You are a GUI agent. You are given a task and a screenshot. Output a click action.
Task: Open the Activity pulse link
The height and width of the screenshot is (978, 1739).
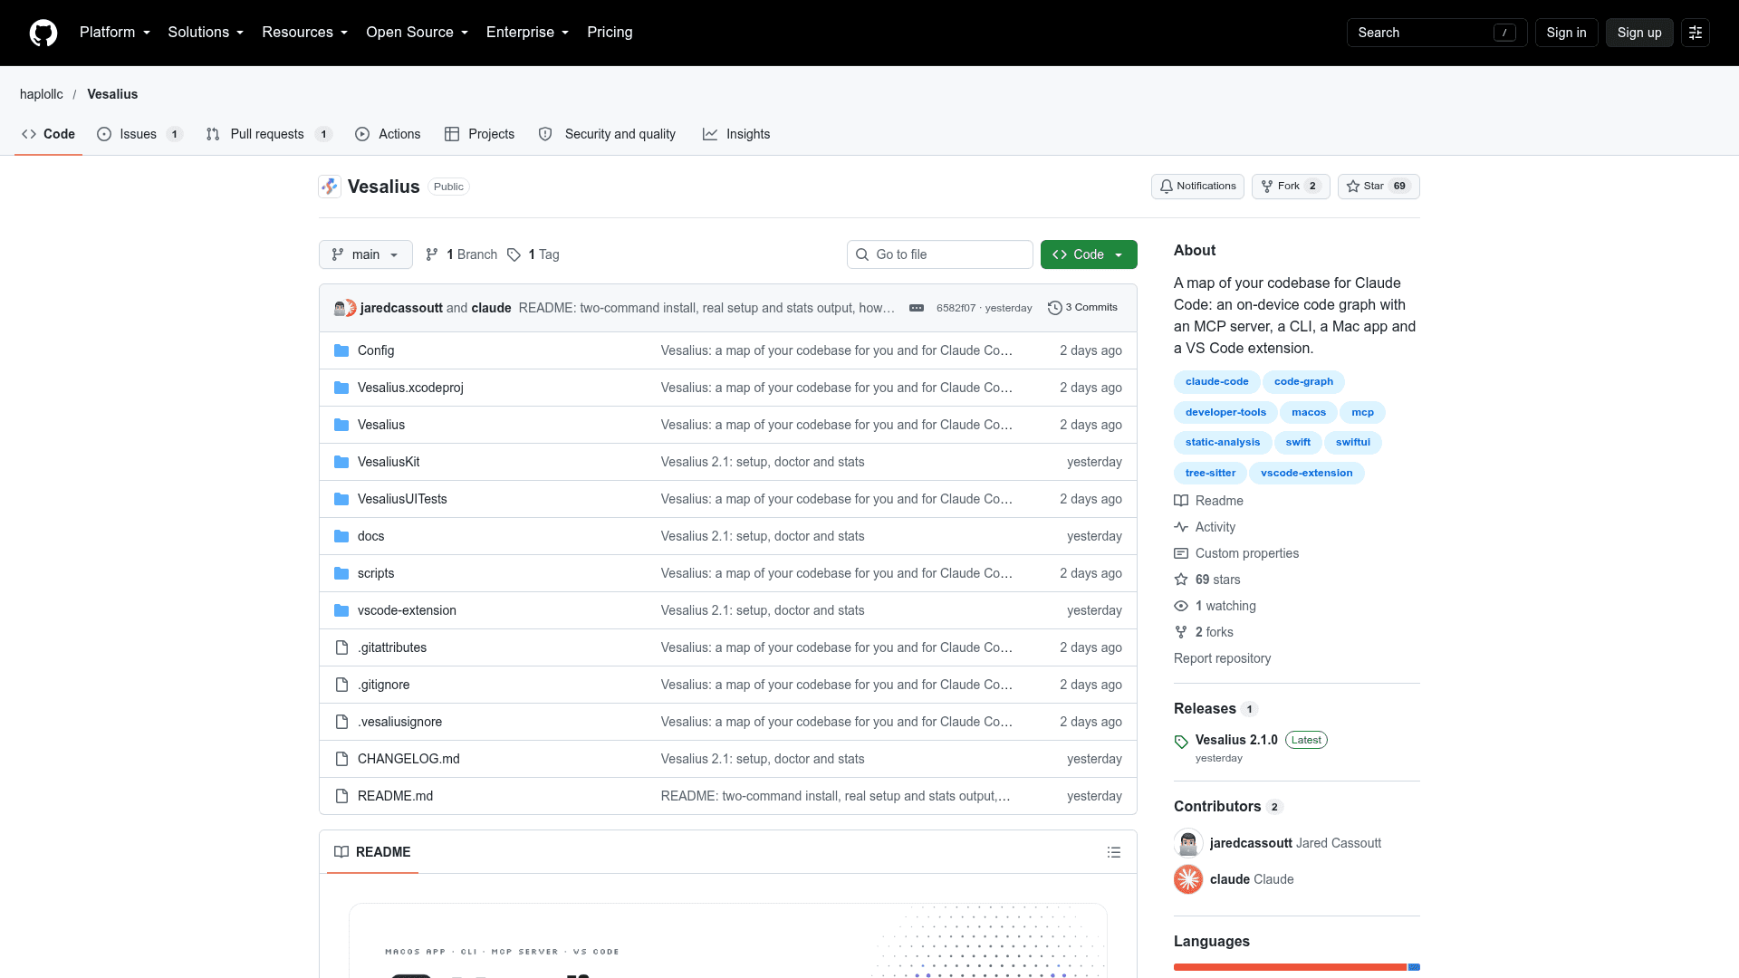(1205, 527)
